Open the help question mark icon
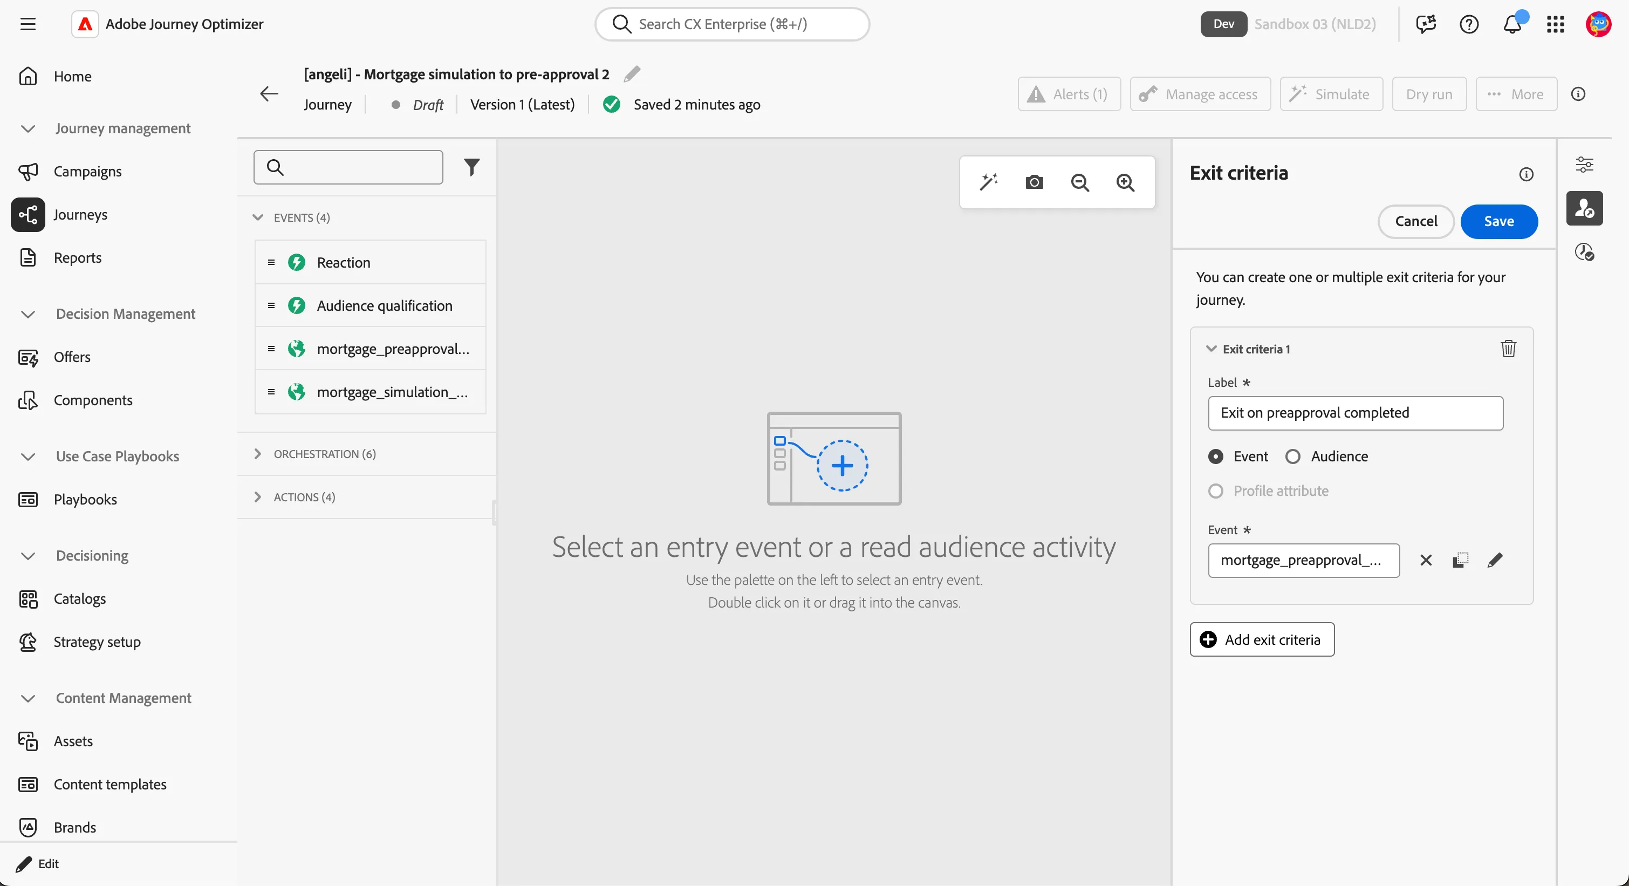Image resolution: width=1629 pixels, height=886 pixels. point(1468,24)
